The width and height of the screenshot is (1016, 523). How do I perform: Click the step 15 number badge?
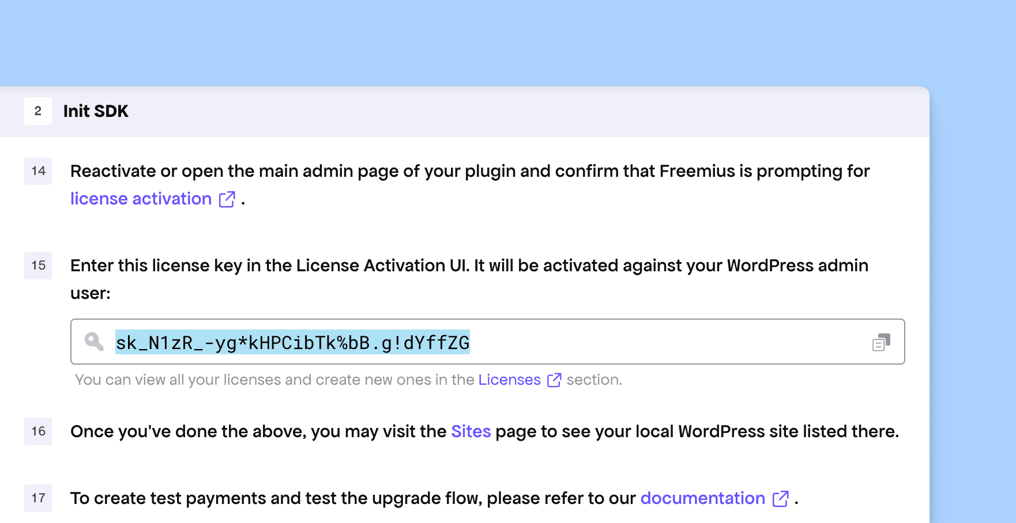[x=38, y=266]
